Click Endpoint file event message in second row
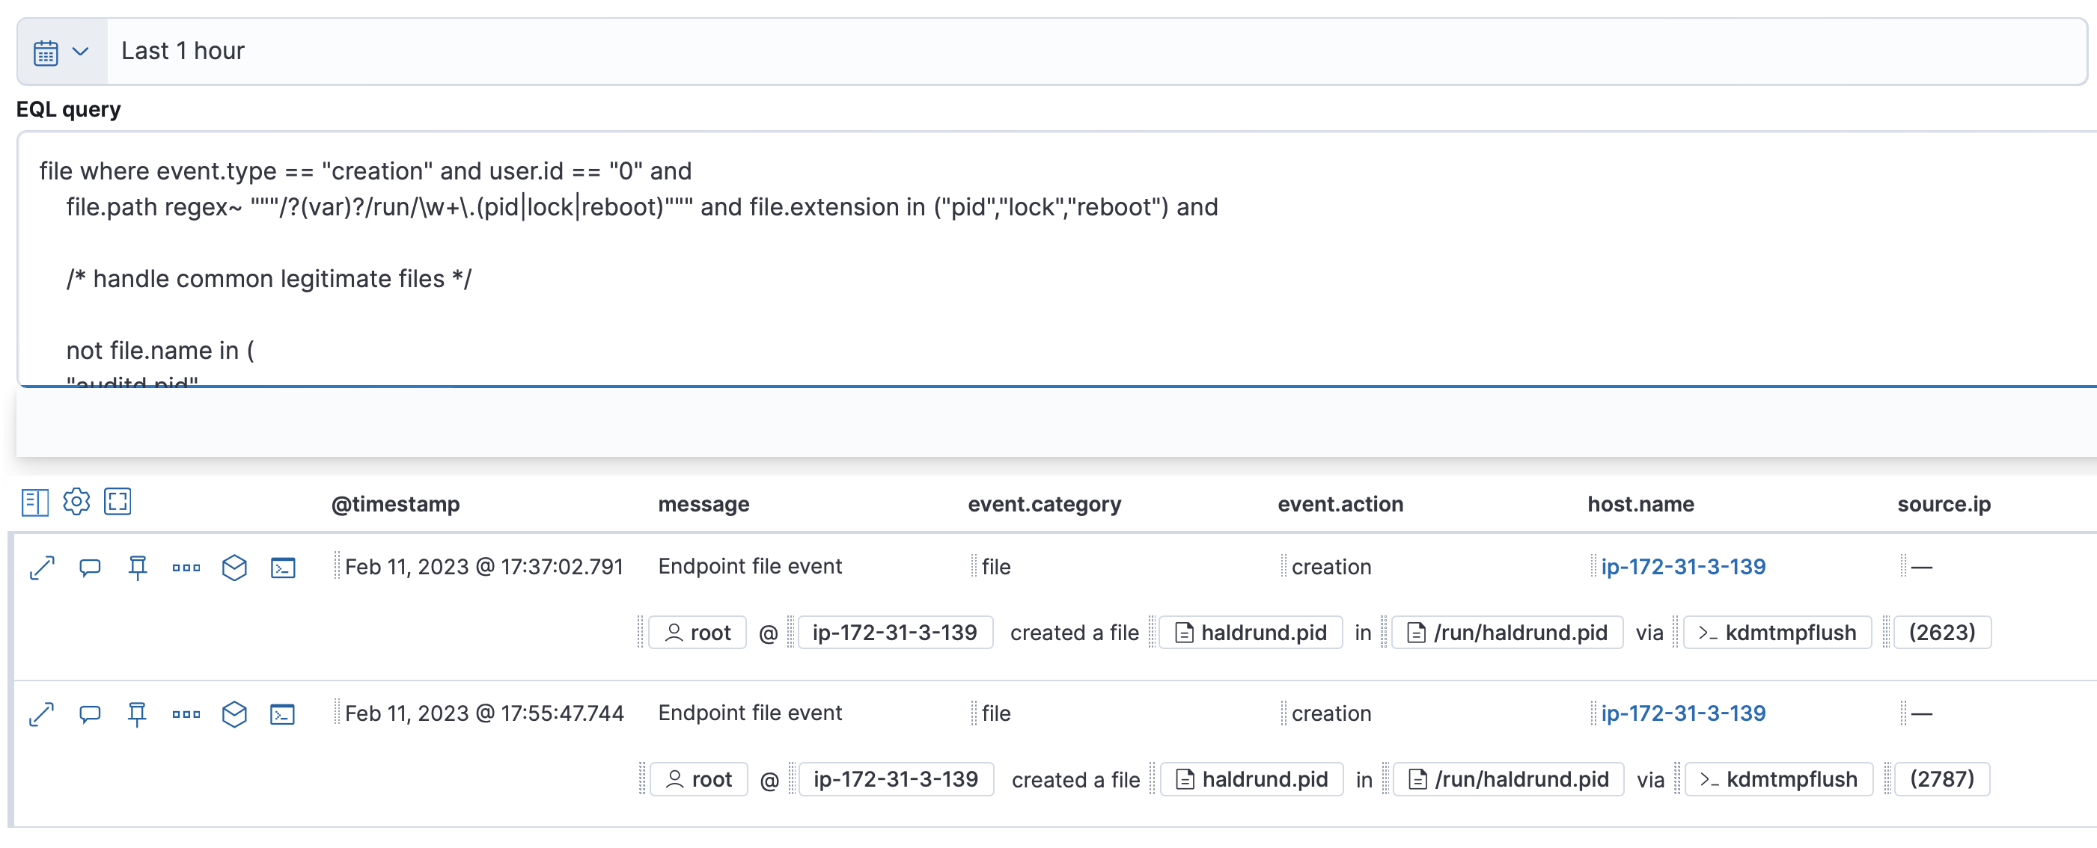This screenshot has width=2097, height=848. (x=750, y=712)
